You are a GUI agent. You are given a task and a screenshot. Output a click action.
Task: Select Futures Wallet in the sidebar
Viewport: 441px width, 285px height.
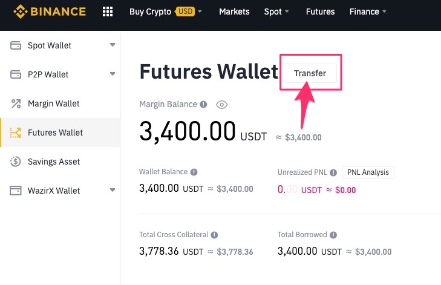(55, 133)
